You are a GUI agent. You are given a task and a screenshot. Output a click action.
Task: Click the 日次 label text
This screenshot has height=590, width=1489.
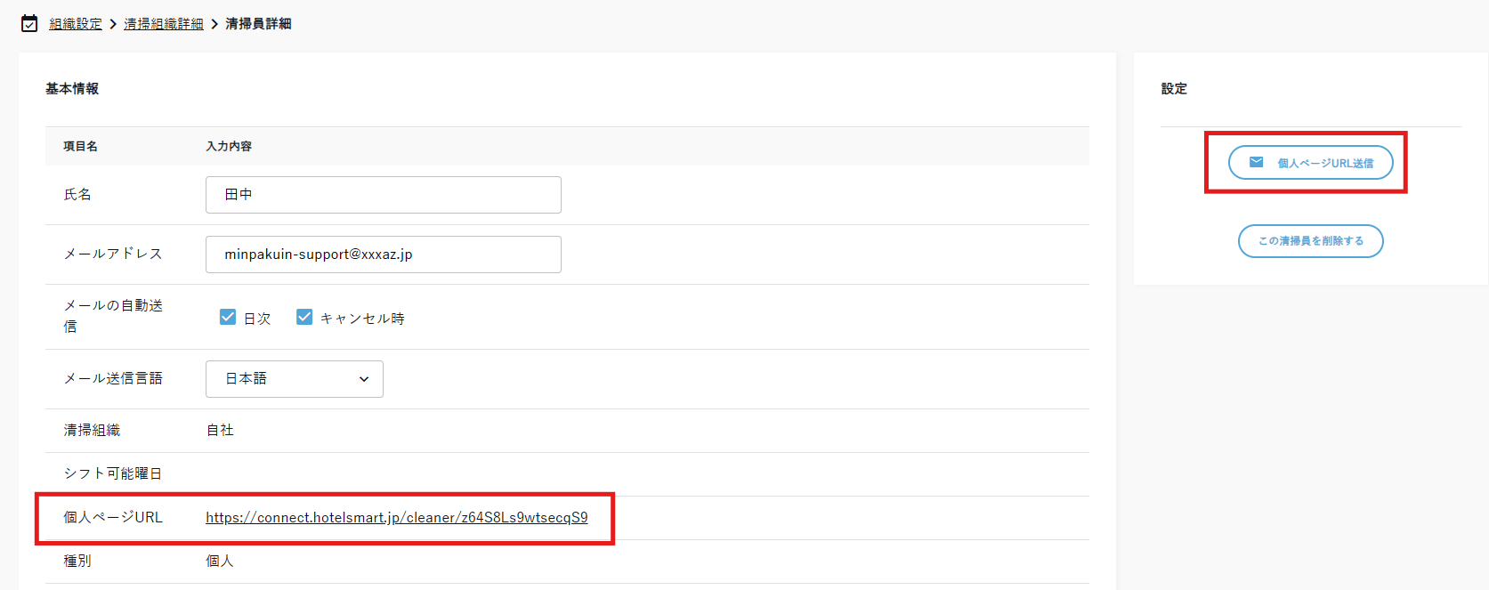click(x=257, y=319)
